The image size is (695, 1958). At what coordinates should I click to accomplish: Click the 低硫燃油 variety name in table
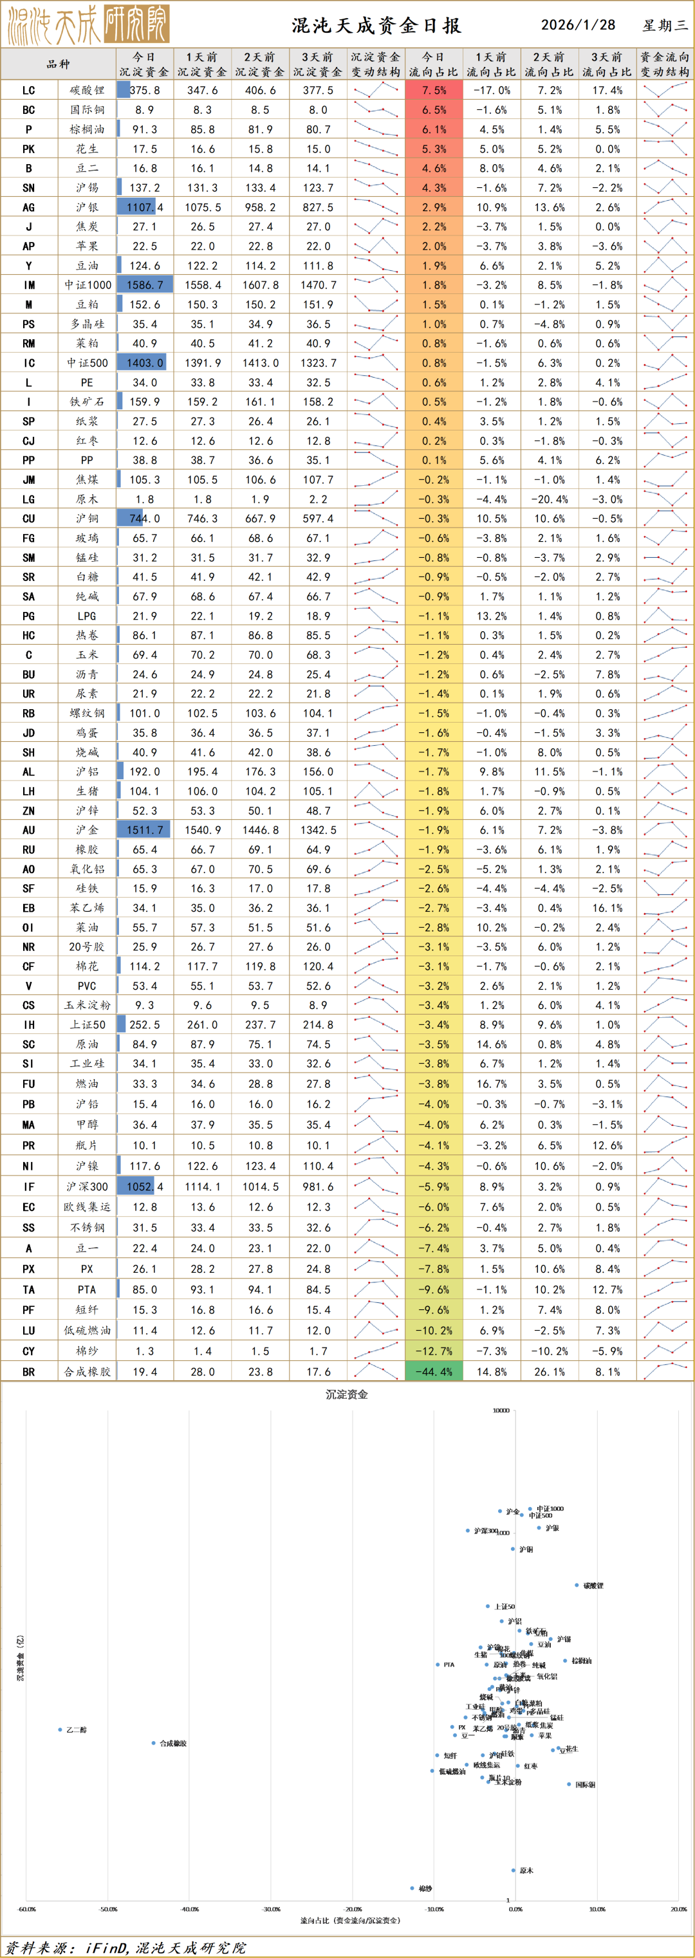(x=87, y=1330)
